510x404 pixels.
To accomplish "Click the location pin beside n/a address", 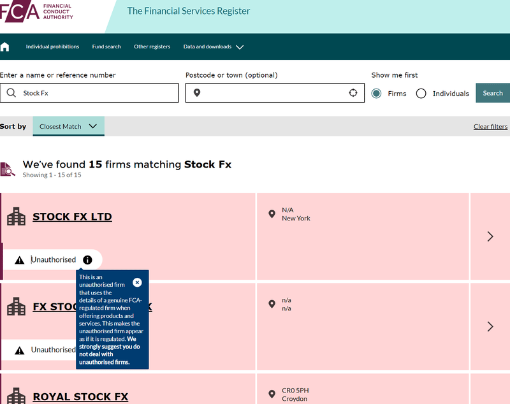I will pyautogui.click(x=272, y=304).
